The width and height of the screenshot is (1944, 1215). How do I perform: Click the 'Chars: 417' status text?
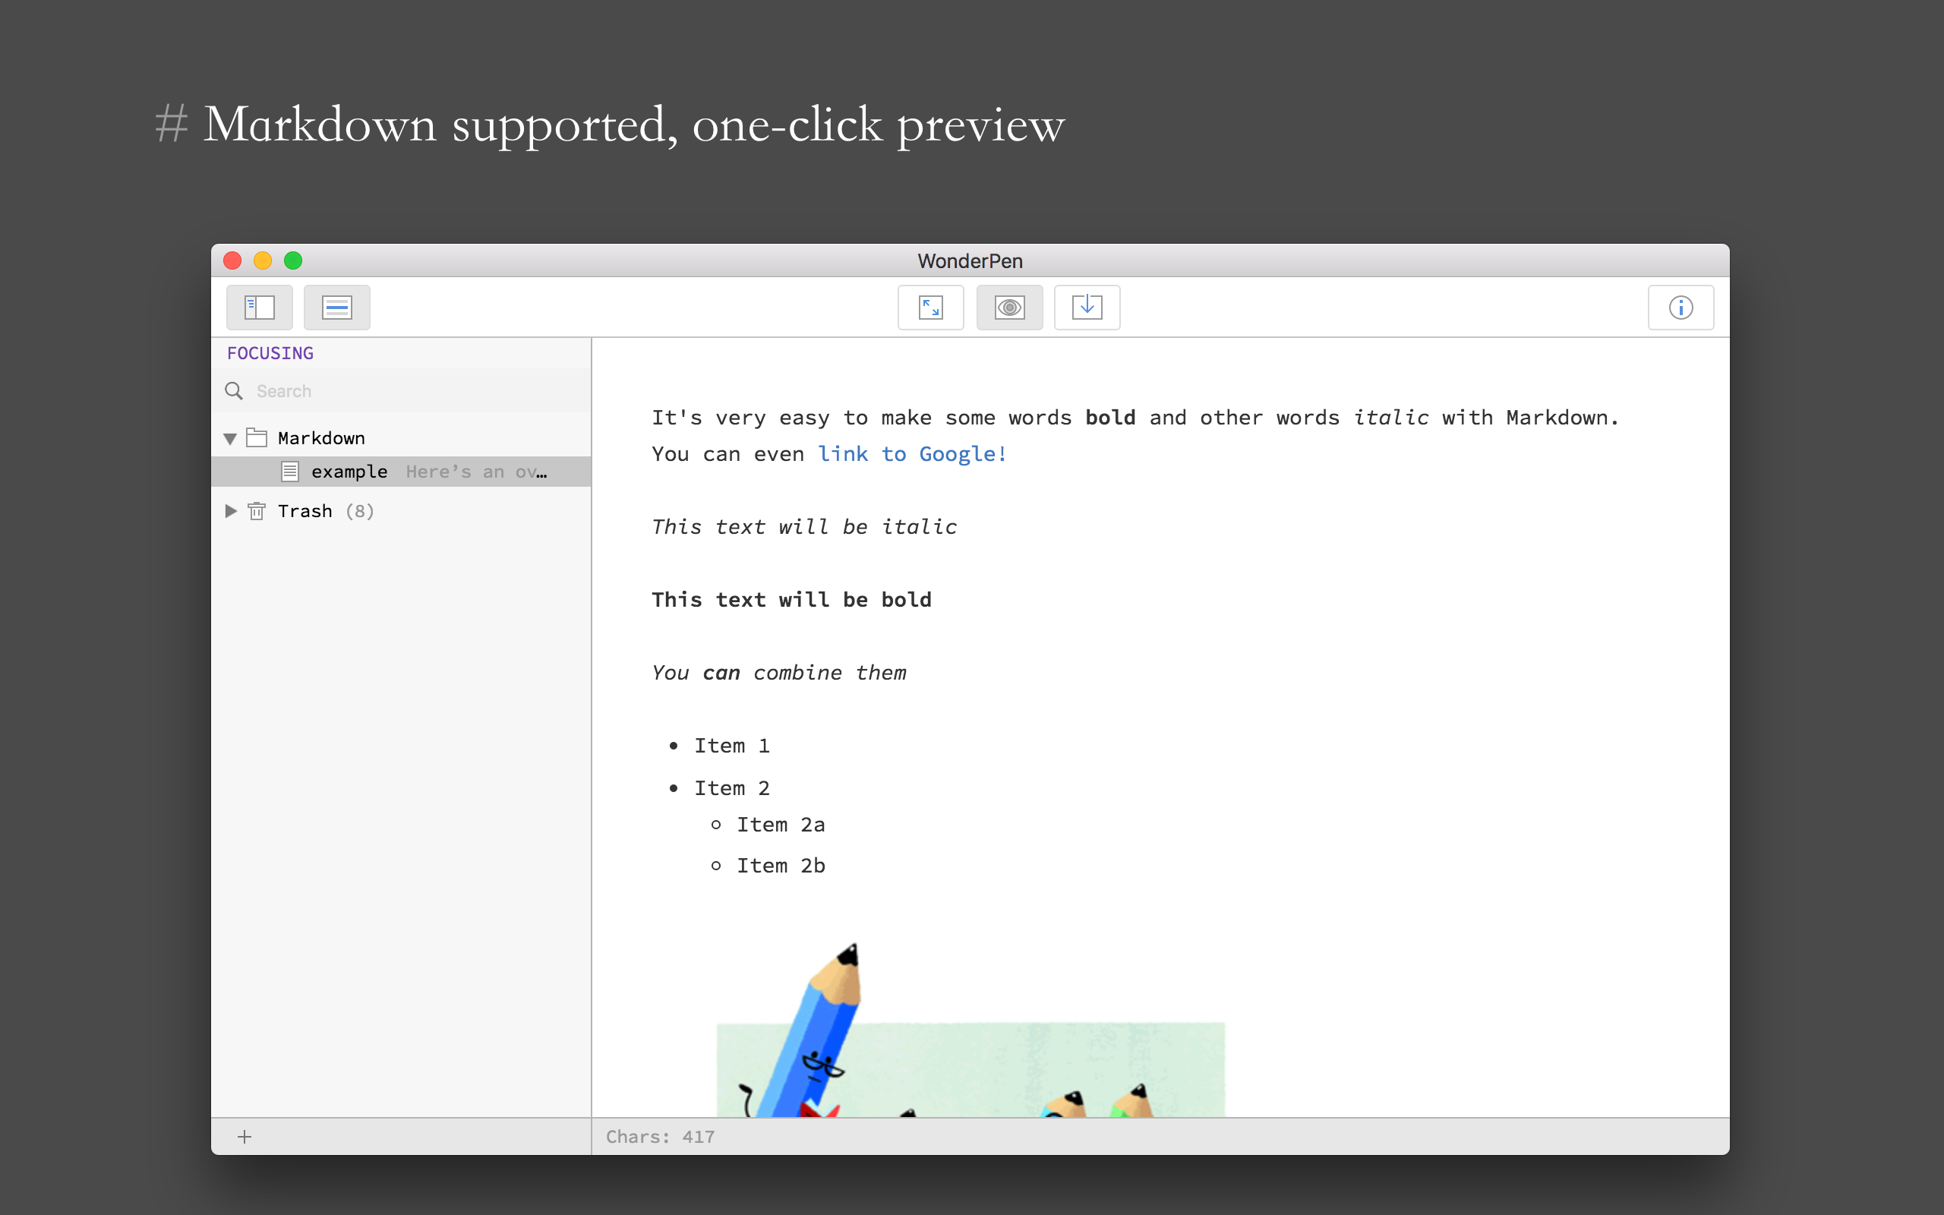[659, 1136]
